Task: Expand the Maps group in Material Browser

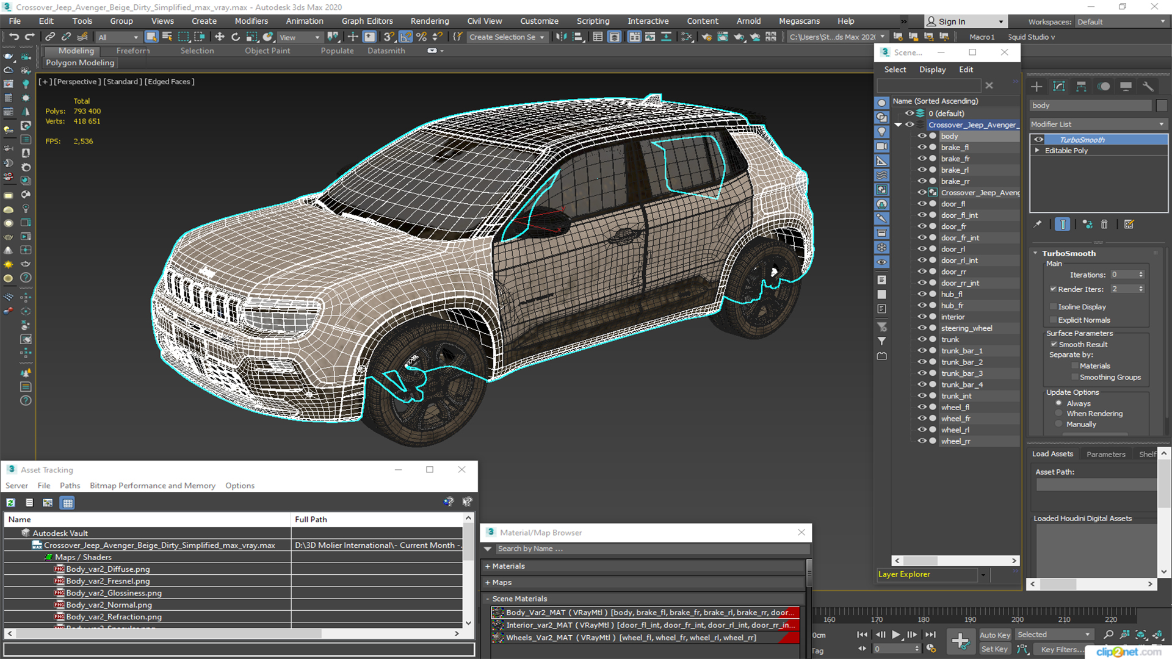Action: [x=488, y=583]
